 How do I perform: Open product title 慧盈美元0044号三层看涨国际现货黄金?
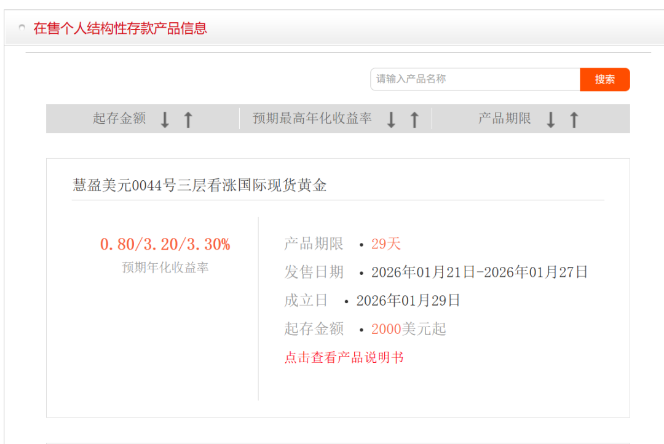coord(199,185)
